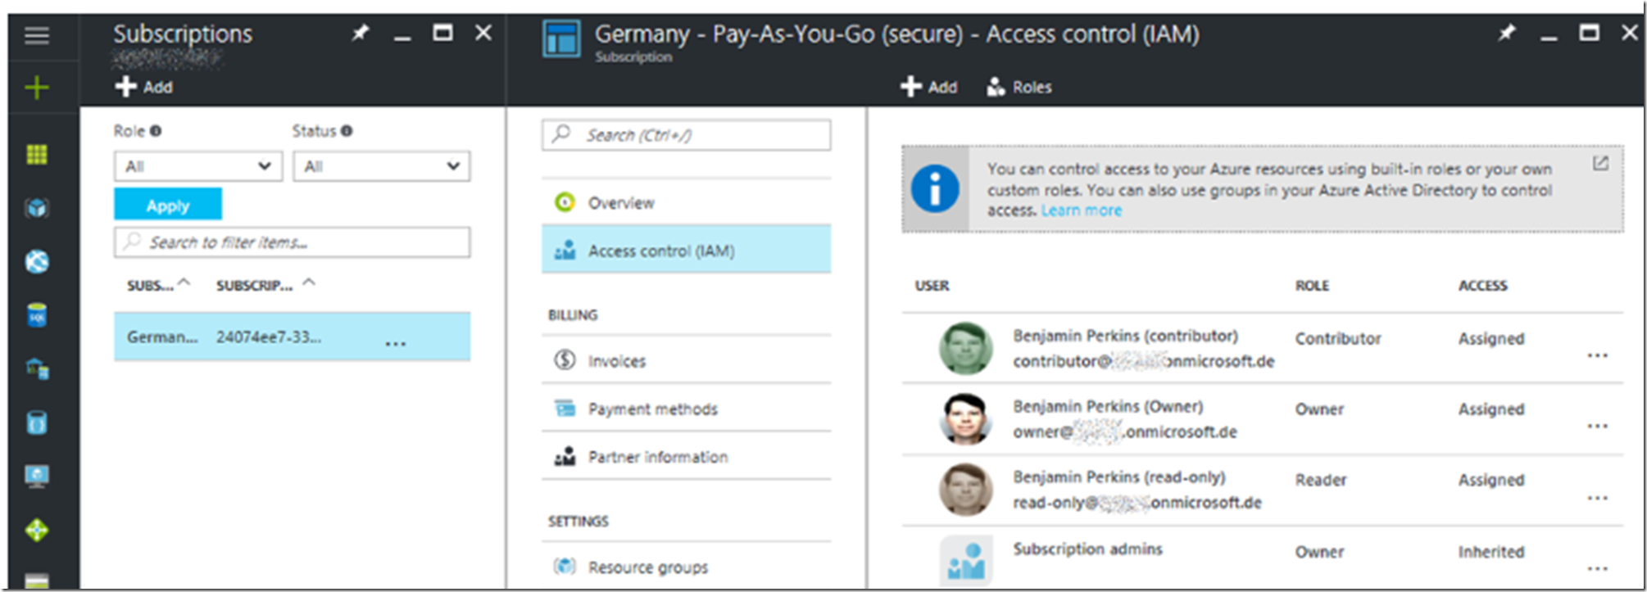Screen dimensions: 1647x592
Task: Click the Learn more link
Action: tap(1082, 210)
